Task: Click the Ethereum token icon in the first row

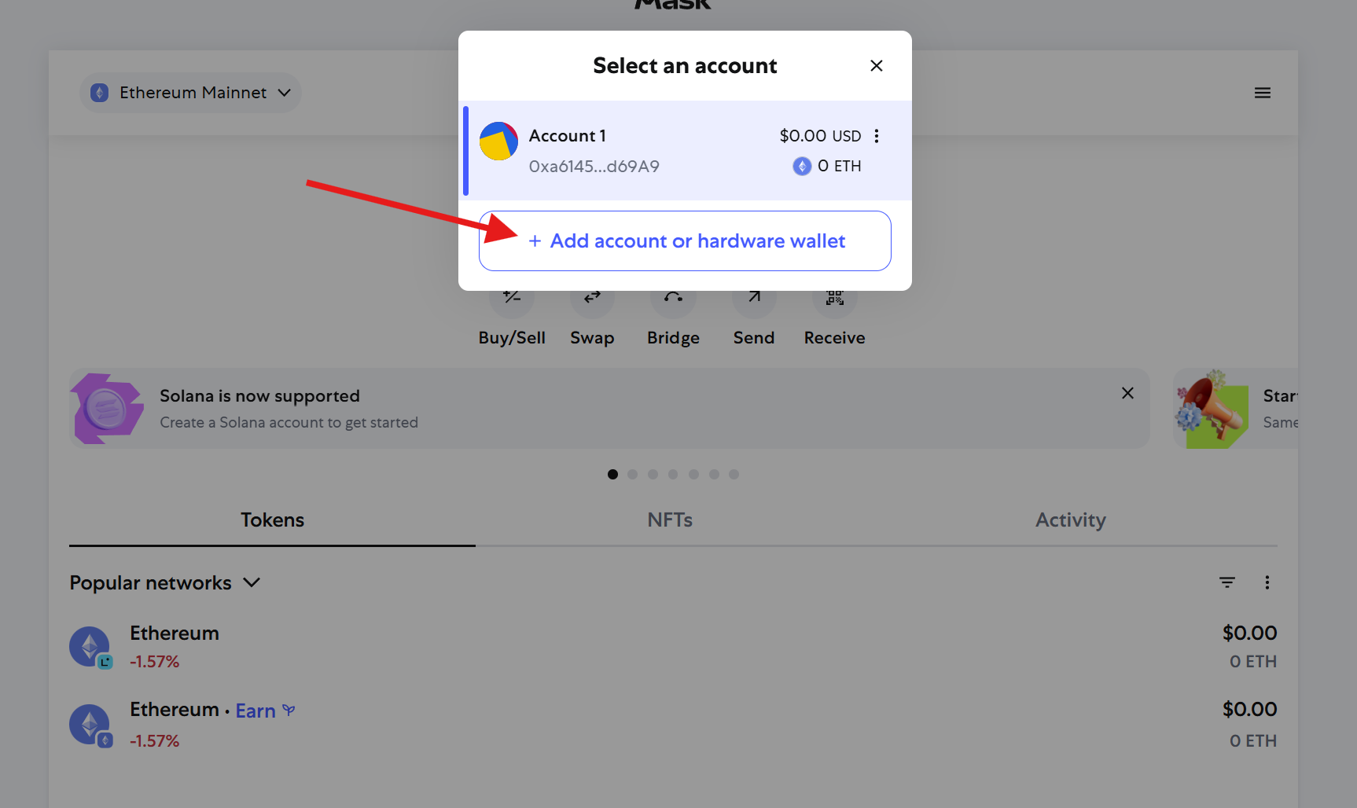Action: (90, 647)
